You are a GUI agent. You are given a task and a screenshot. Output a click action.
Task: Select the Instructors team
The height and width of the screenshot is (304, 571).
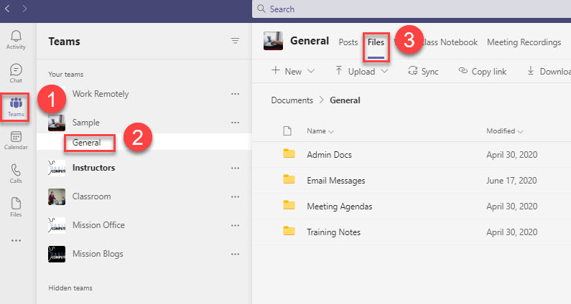(93, 168)
